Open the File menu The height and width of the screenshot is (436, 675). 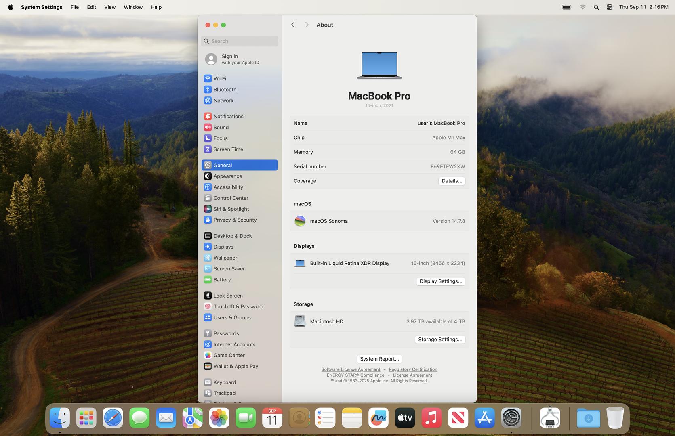tap(75, 7)
